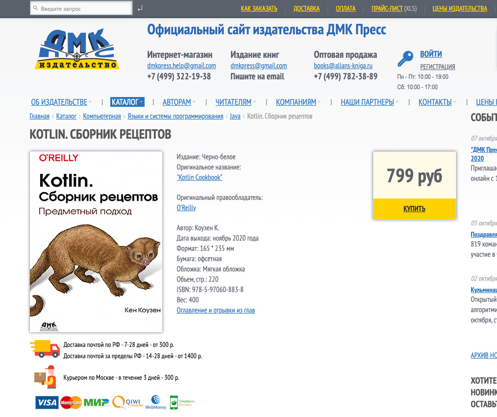The width and height of the screenshot is (497, 417).
Task: Click the Сбербанк Онлайн payment icon
Action: point(182,402)
